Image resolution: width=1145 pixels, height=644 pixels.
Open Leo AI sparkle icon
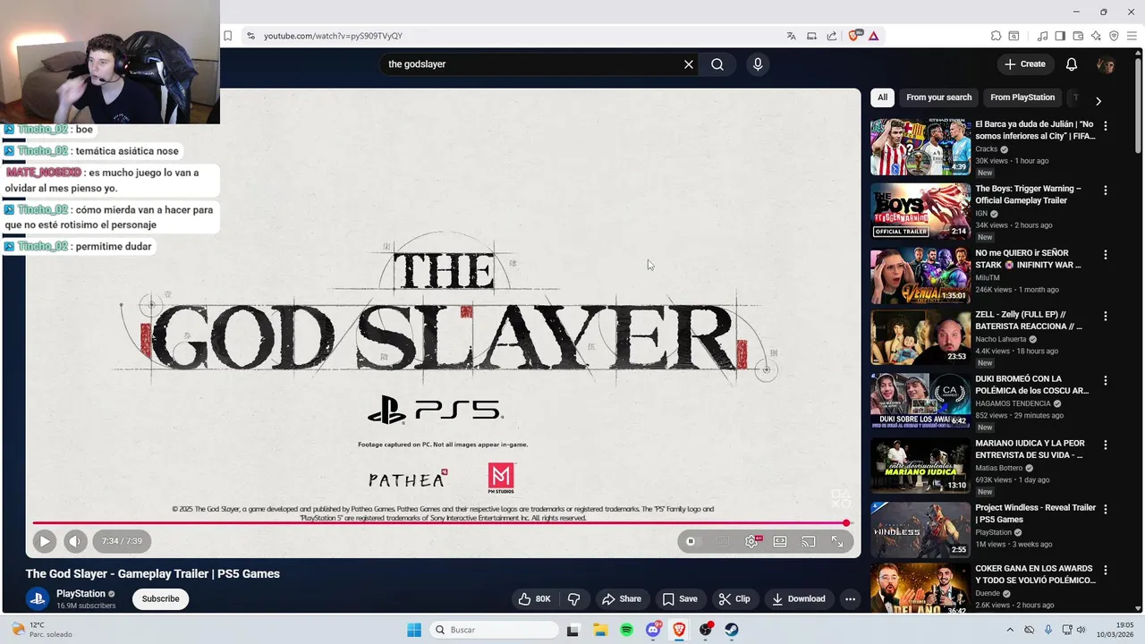1096,36
